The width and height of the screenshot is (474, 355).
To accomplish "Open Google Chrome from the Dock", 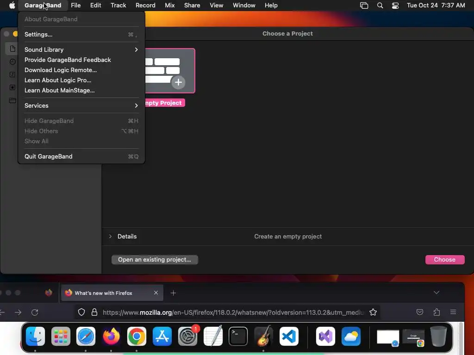I will (137, 336).
